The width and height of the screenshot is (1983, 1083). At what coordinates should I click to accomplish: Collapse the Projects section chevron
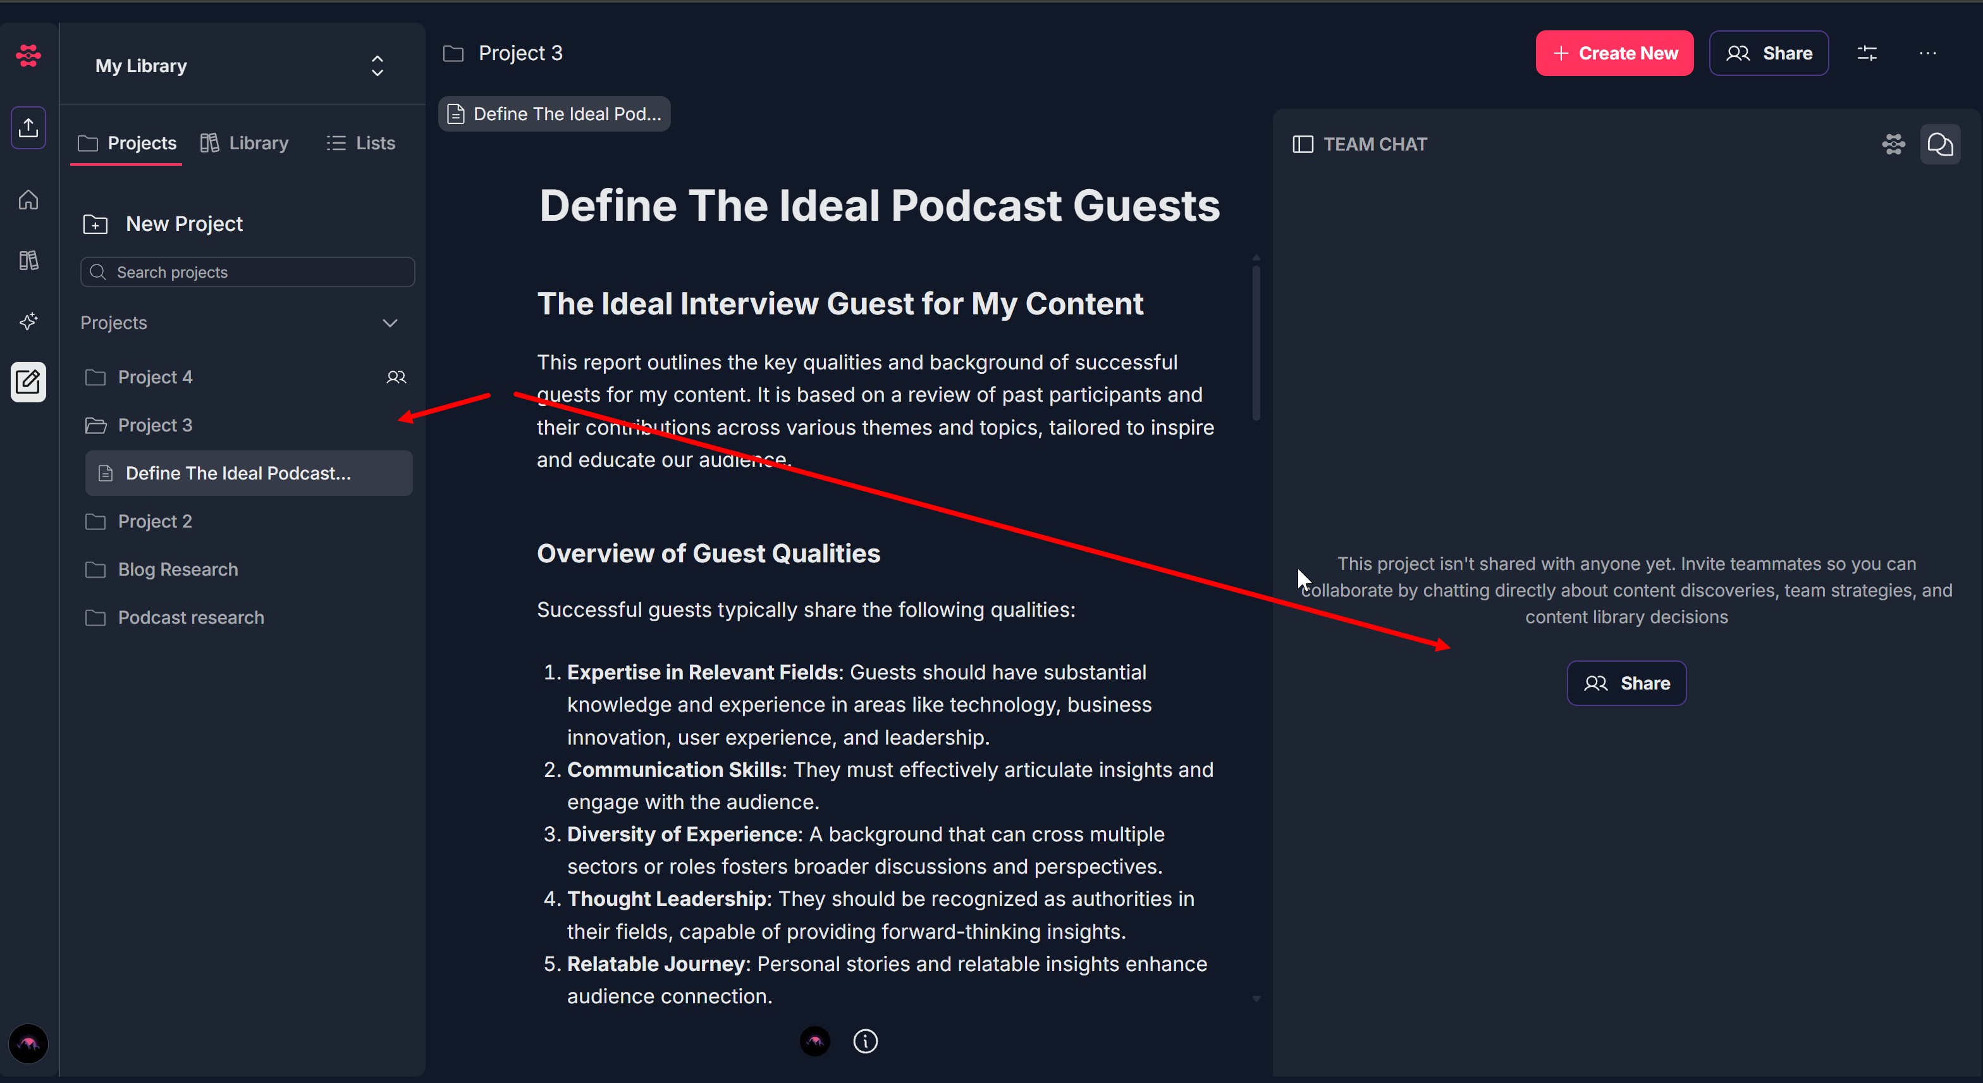390,323
